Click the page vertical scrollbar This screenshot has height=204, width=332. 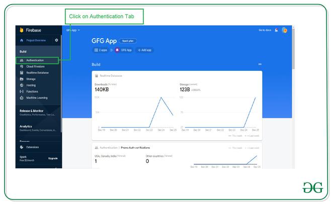pyautogui.click(x=293, y=49)
